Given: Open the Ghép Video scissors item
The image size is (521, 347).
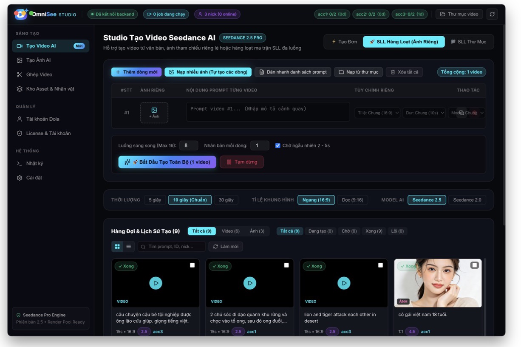Looking at the screenshot, I should point(51,74).
